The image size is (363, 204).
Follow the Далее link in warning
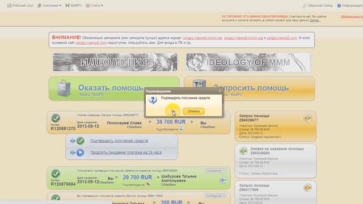point(315,20)
